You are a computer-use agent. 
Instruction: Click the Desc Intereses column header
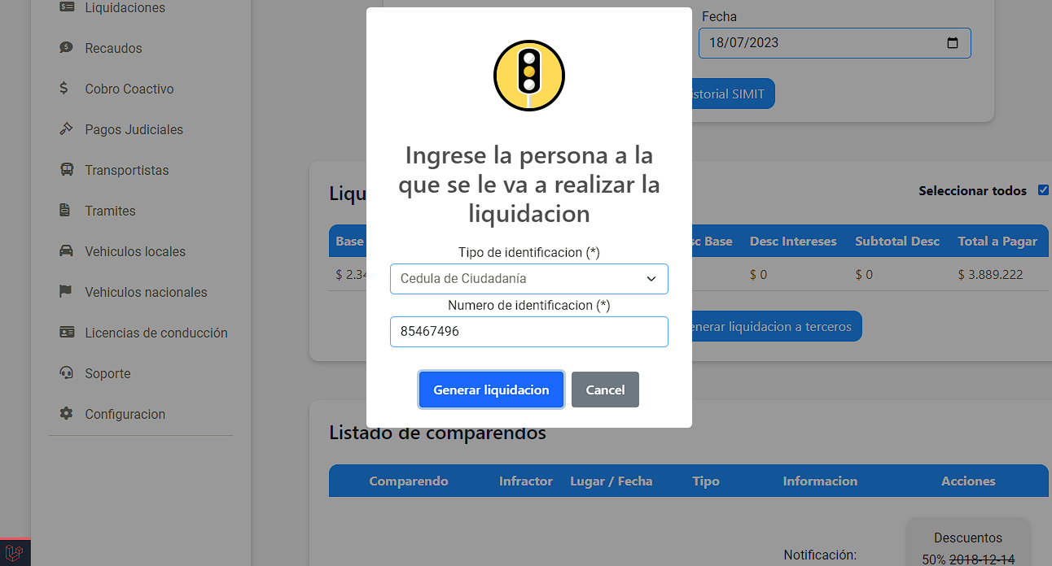[x=793, y=242]
